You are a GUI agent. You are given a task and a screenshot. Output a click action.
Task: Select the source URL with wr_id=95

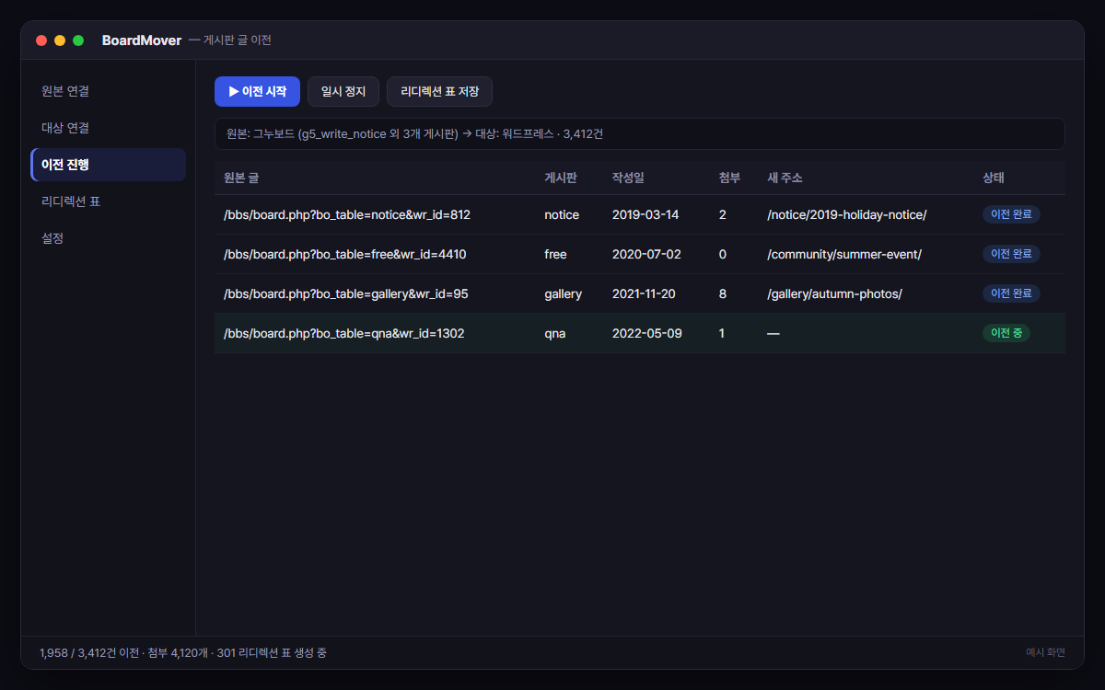(346, 293)
